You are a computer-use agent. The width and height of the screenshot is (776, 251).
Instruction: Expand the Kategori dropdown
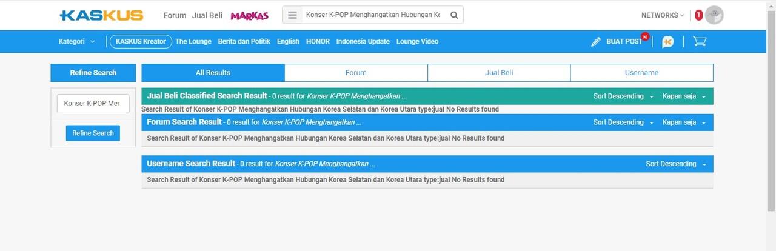[x=77, y=41]
